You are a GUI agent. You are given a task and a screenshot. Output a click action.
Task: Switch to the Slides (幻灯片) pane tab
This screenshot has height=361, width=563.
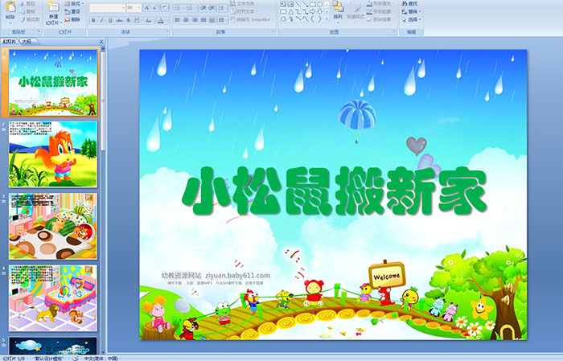tap(10, 40)
